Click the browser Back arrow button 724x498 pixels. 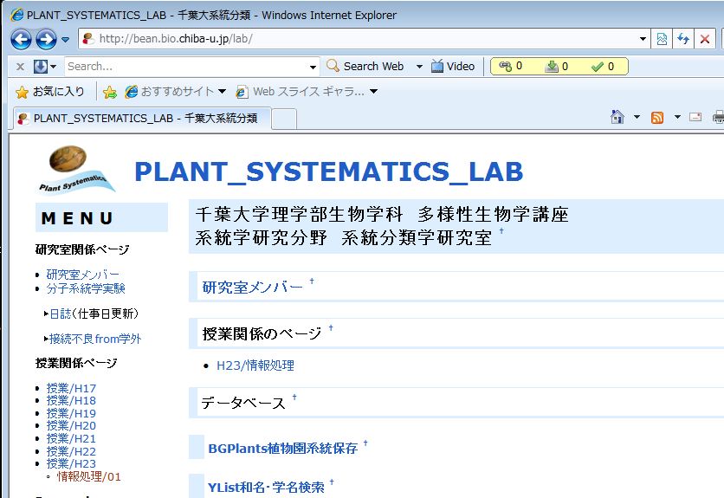pyautogui.click(x=21, y=39)
